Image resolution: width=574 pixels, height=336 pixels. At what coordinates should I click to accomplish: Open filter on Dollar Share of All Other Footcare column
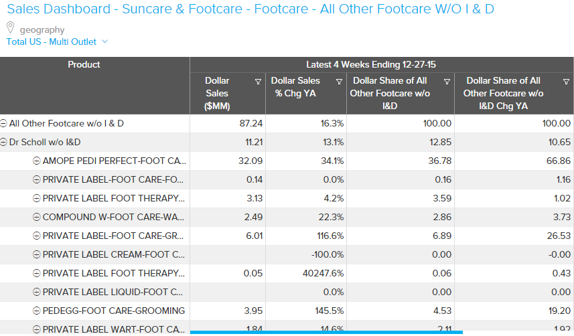pos(447,82)
